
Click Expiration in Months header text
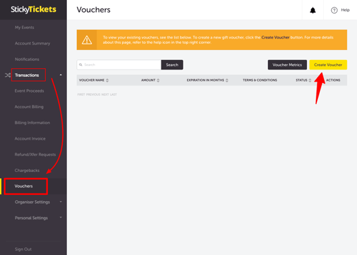[x=205, y=80]
